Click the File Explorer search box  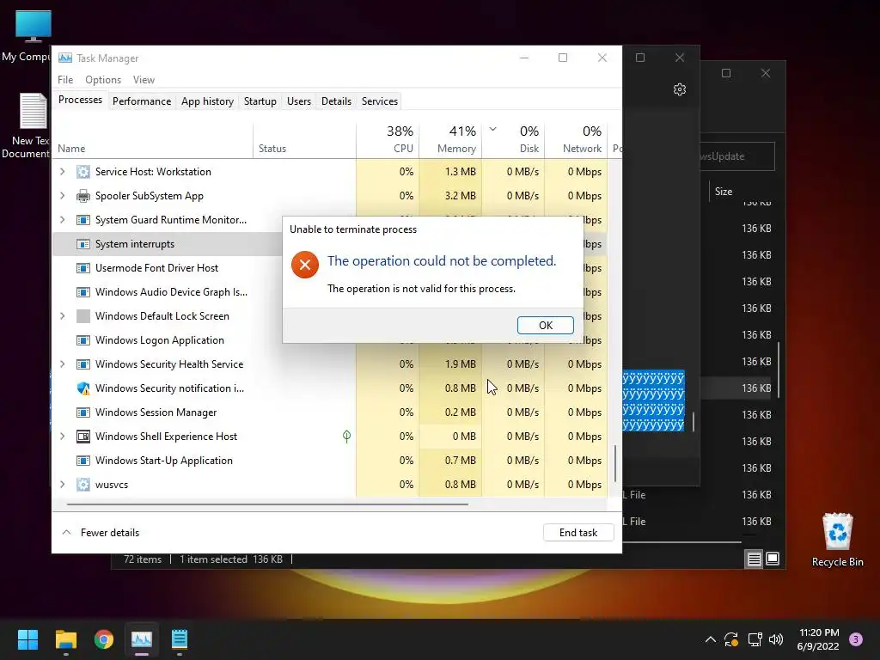[x=736, y=156]
